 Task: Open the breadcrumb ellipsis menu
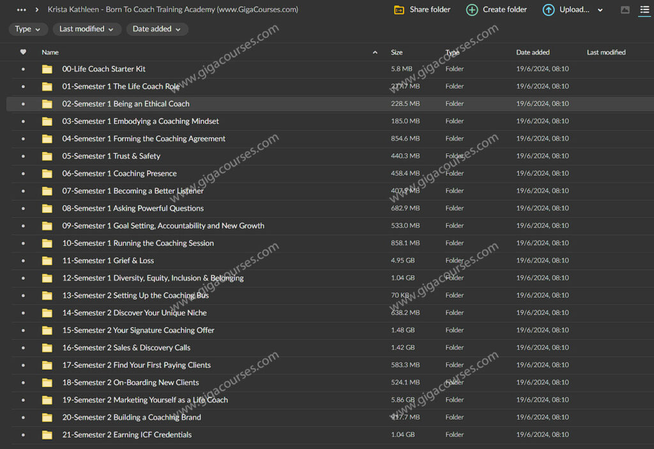coord(22,10)
